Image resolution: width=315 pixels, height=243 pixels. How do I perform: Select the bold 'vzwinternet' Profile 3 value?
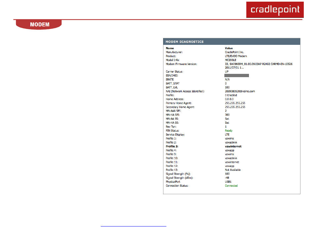[x=233, y=146]
